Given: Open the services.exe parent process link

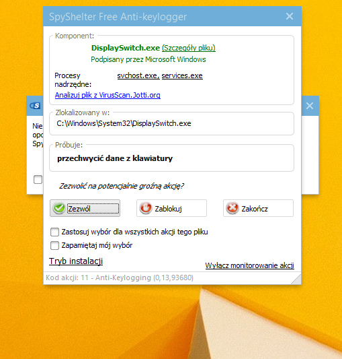Looking at the screenshot, I should [x=182, y=75].
